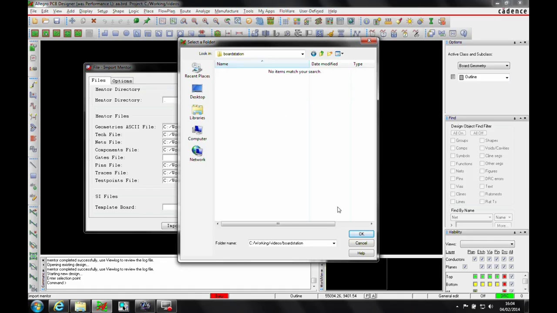Screen dimensions: 557x313
Task: Check the Shapes filter checkbox
Action: coord(482,140)
